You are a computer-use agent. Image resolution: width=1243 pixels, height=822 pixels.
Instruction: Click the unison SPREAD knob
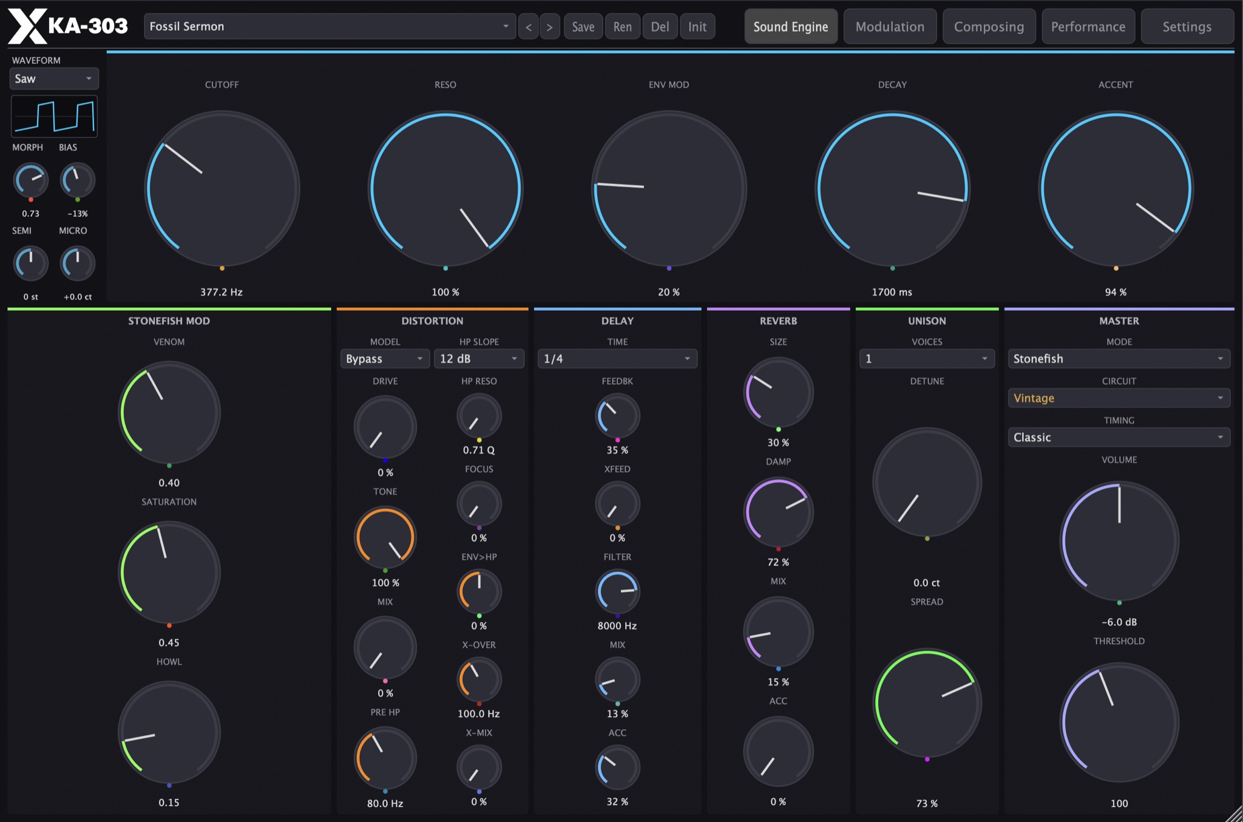927,703
